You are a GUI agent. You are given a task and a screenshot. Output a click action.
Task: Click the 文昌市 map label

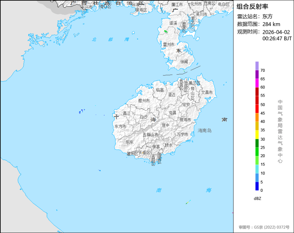pyautogui.click(x=207, y=92)
